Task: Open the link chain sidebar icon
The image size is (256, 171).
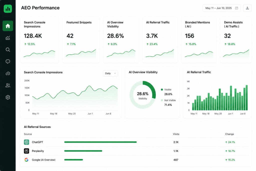Action: [8, 73]
